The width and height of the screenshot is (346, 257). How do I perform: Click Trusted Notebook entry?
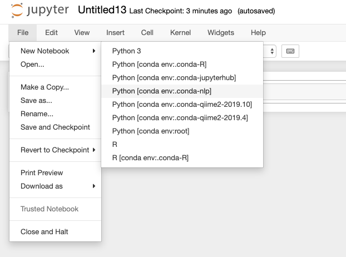[x=56, y=209]
